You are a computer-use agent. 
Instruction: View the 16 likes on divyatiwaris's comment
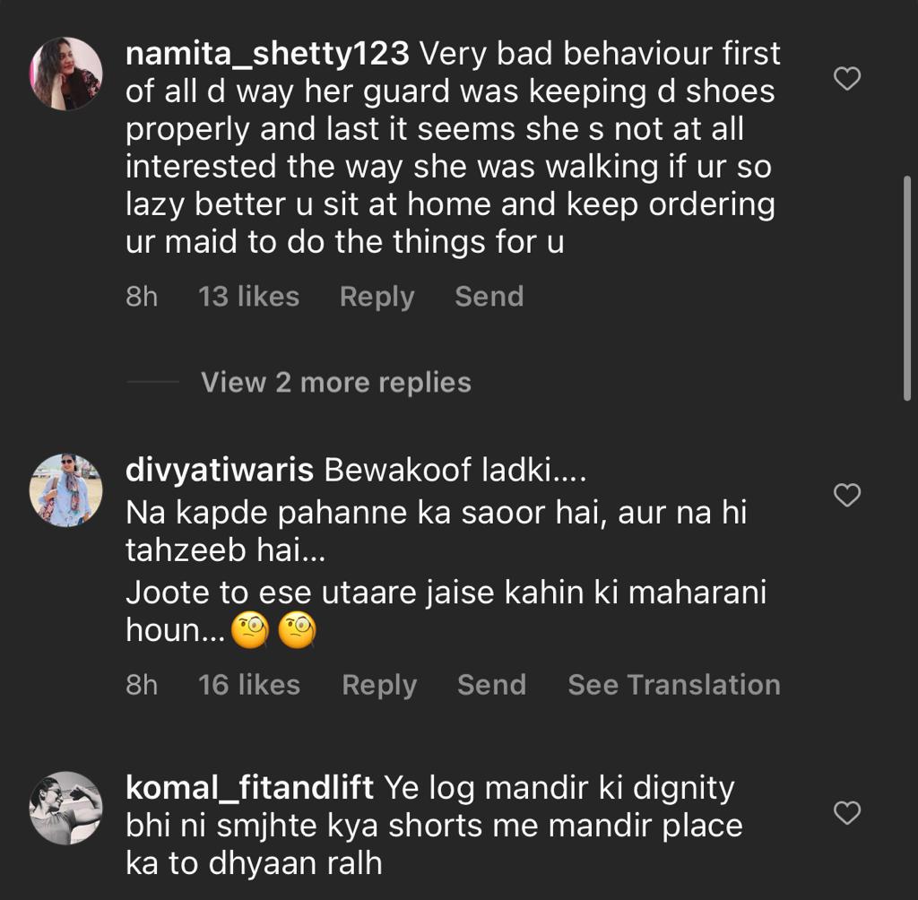(x=249, y=685)
